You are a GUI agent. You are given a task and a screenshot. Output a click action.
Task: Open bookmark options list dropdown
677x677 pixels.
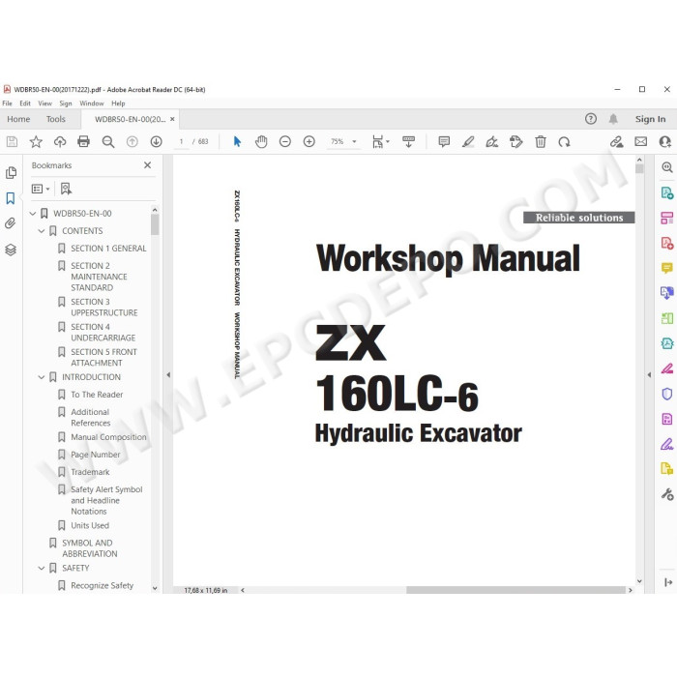tap(41, 189)
